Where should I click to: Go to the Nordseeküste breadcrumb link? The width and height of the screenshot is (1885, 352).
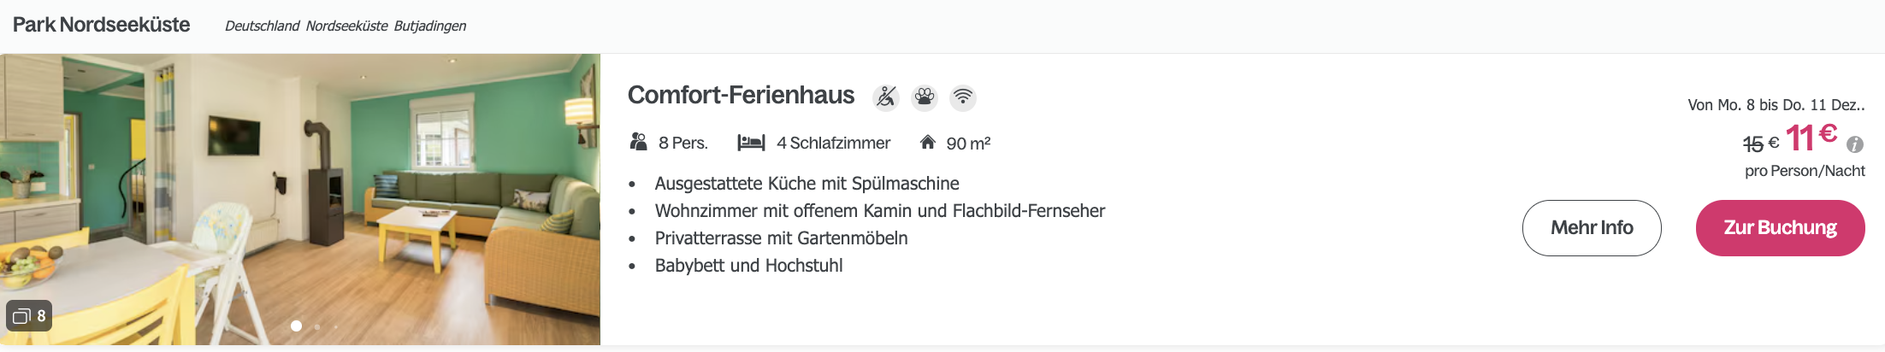click(346, 26)
